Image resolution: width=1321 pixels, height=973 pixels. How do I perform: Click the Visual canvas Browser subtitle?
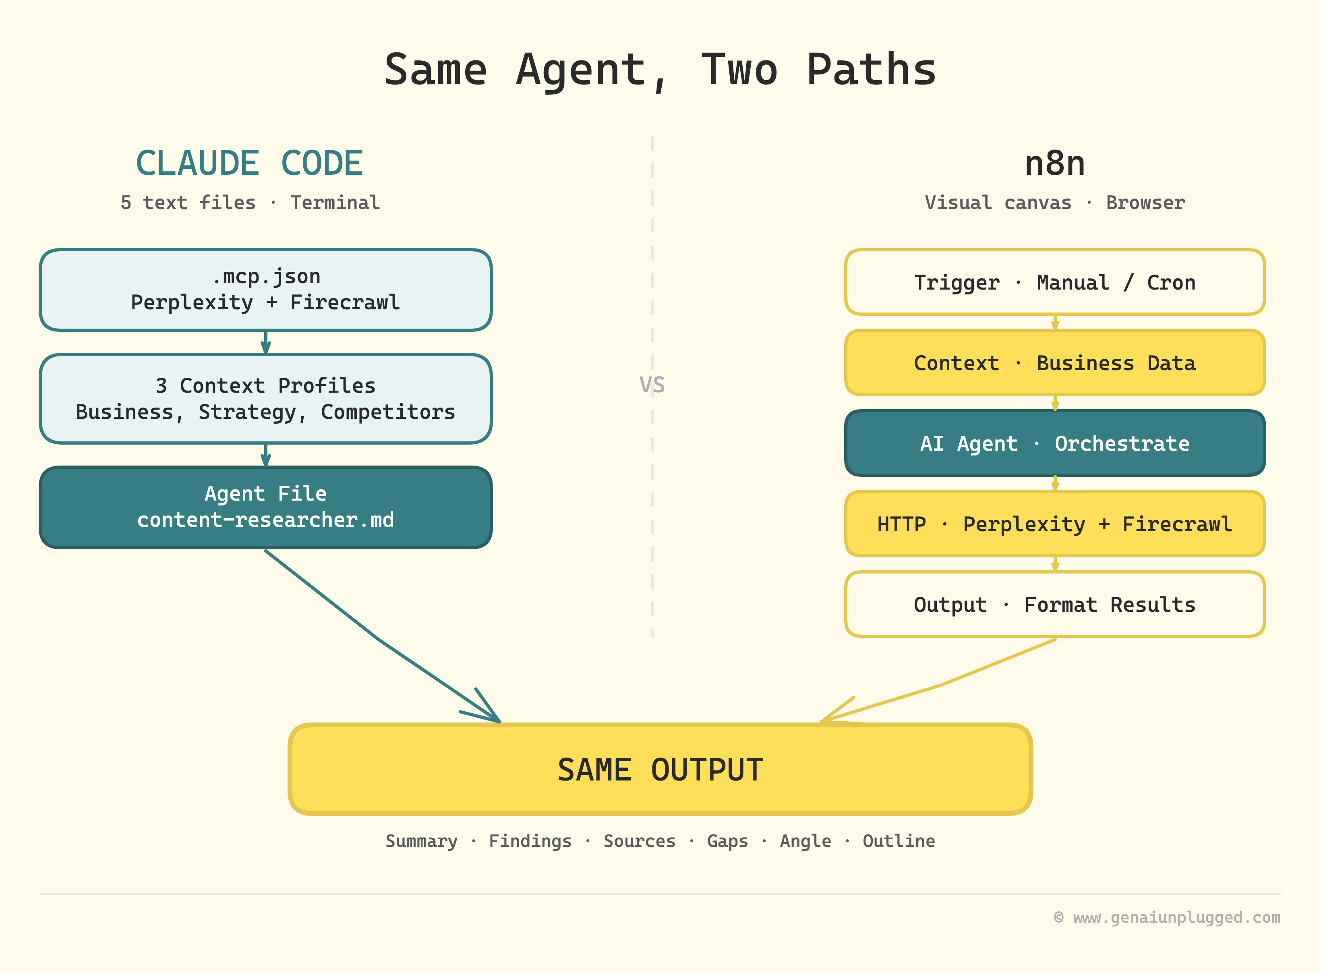tap(1054, 203)
